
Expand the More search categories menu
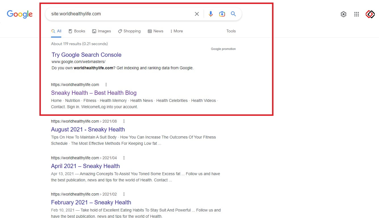point(176,31)
